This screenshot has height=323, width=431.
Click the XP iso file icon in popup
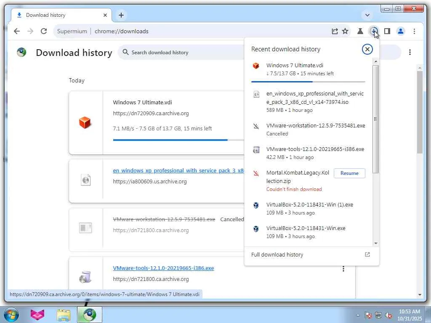[x=256, y=94]
